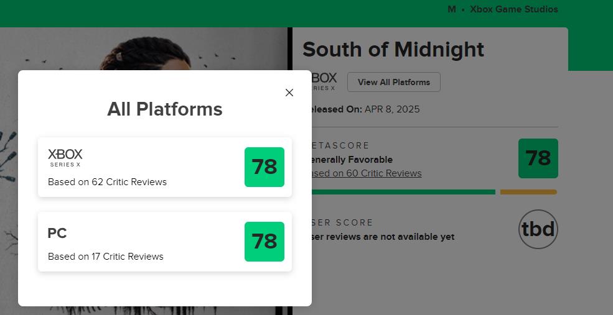Open the Xbox Game Studios link
The height and width of the screenshot is (315, 613).
click(x=514, y=9)
